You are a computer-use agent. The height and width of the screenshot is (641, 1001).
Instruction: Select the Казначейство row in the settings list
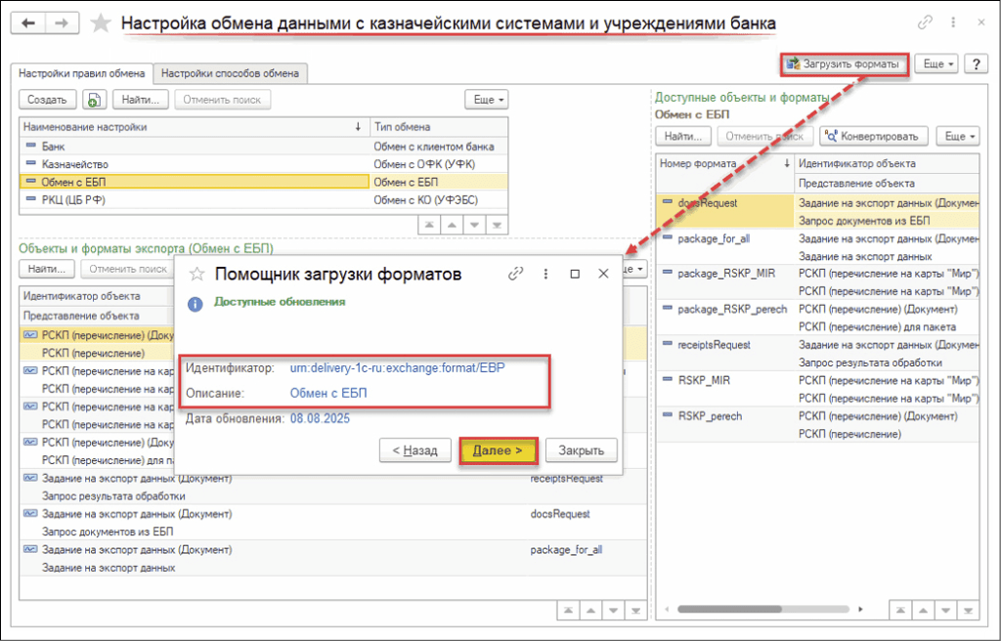pos(74,163)
